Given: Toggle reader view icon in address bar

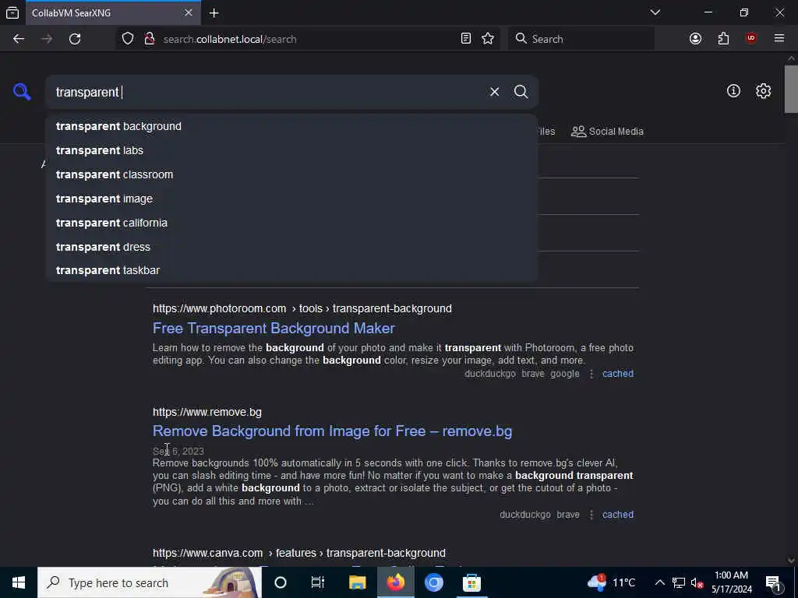Looking at the screenshot, I should (466, 39).
